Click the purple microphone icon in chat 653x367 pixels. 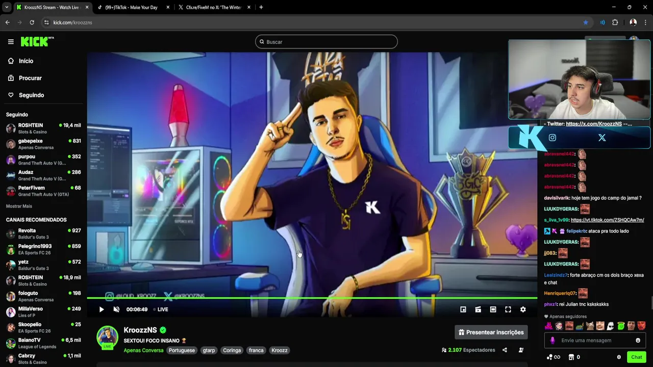pyautogui.click(x=552, y=340)
